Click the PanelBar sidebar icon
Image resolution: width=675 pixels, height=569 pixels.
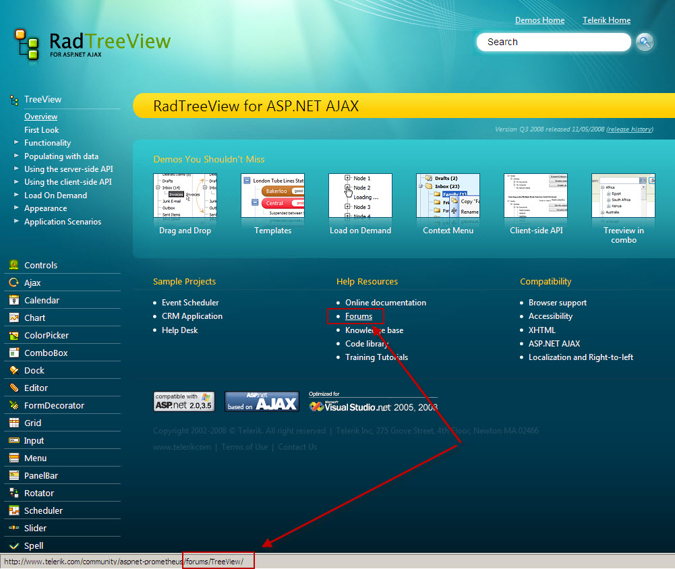[13, 475]
